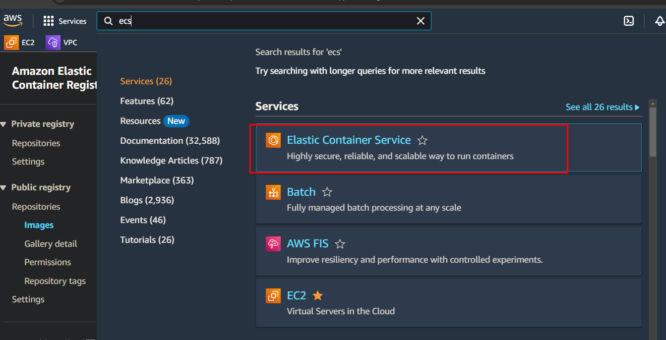Clear the search field with the X
Image resolution: width=666 pixels, height=340 pixels.
pos(421,21)
